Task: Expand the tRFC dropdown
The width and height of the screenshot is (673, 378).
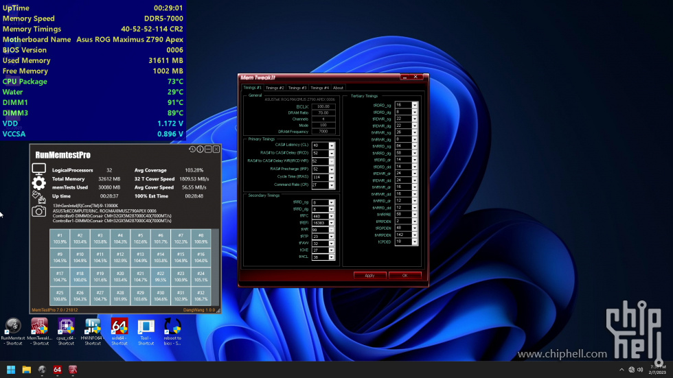Action: [331, 216]
